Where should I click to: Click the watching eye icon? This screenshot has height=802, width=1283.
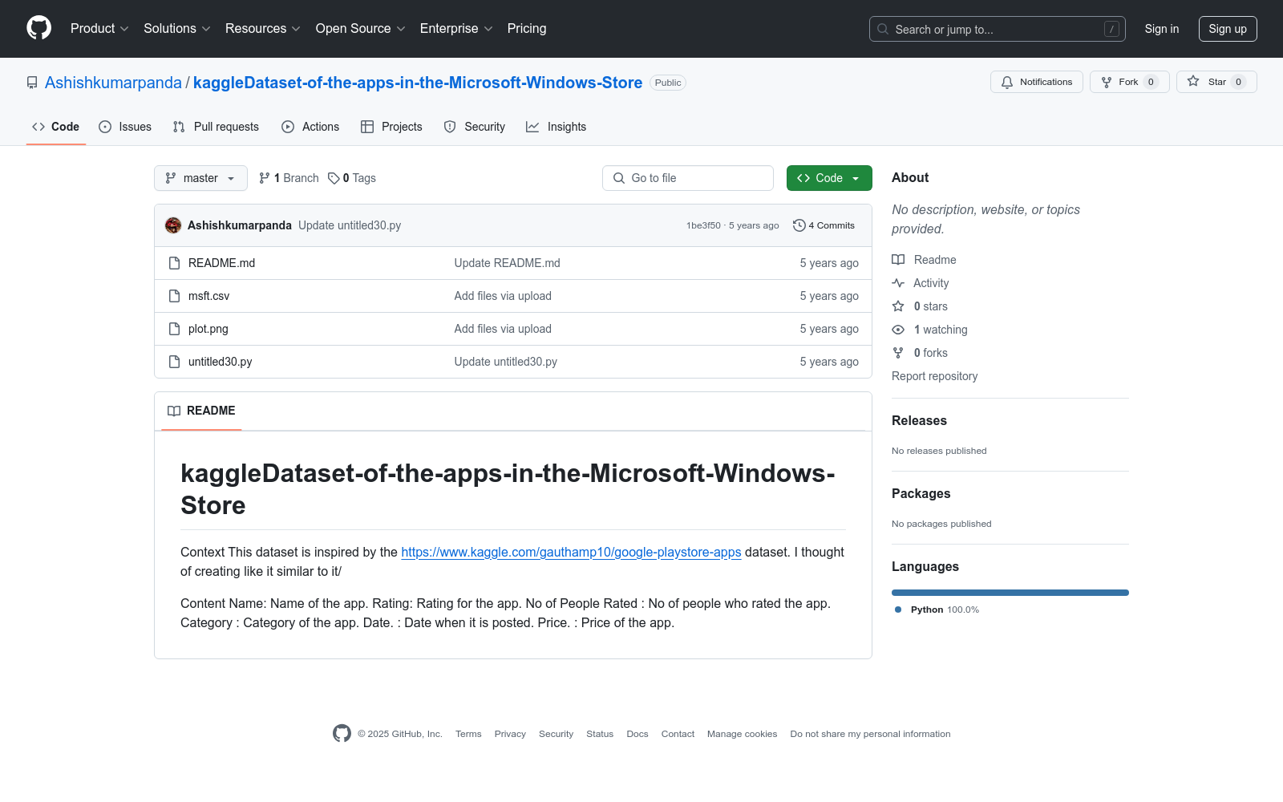(x=898, y=330)
